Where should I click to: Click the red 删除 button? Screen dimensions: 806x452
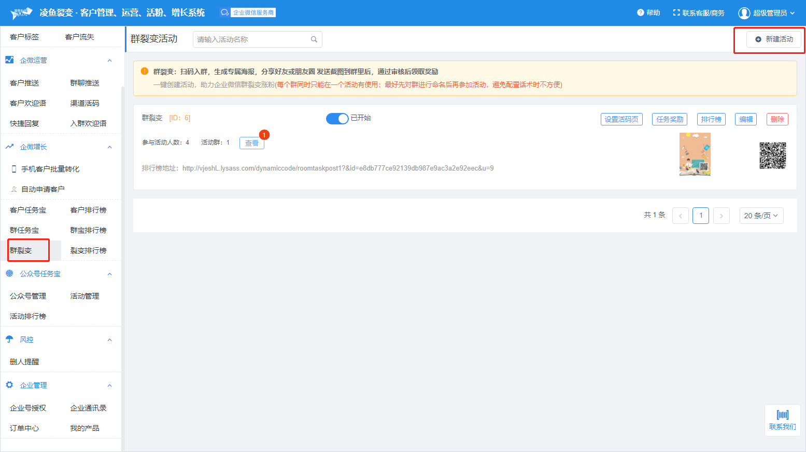(777, 119)
